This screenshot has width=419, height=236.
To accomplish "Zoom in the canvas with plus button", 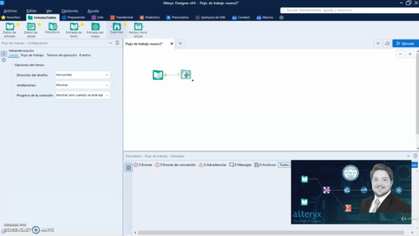I will click(x=410, y=54).
